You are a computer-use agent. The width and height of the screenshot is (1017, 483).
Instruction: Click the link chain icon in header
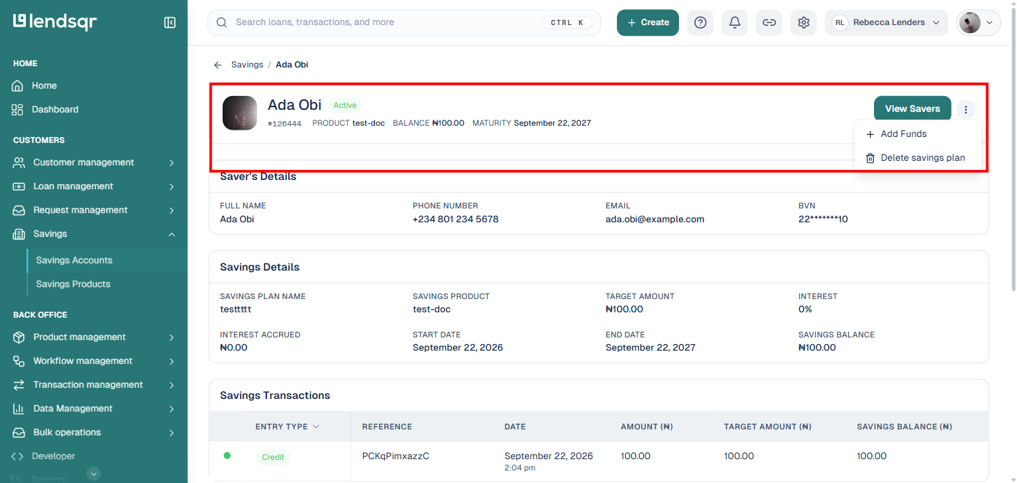tap(769, 22)
